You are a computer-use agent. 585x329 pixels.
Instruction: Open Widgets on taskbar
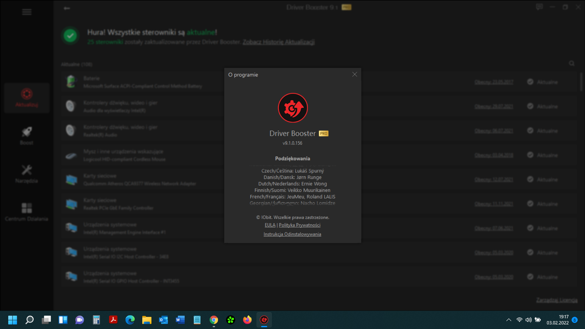coord(63,320)
